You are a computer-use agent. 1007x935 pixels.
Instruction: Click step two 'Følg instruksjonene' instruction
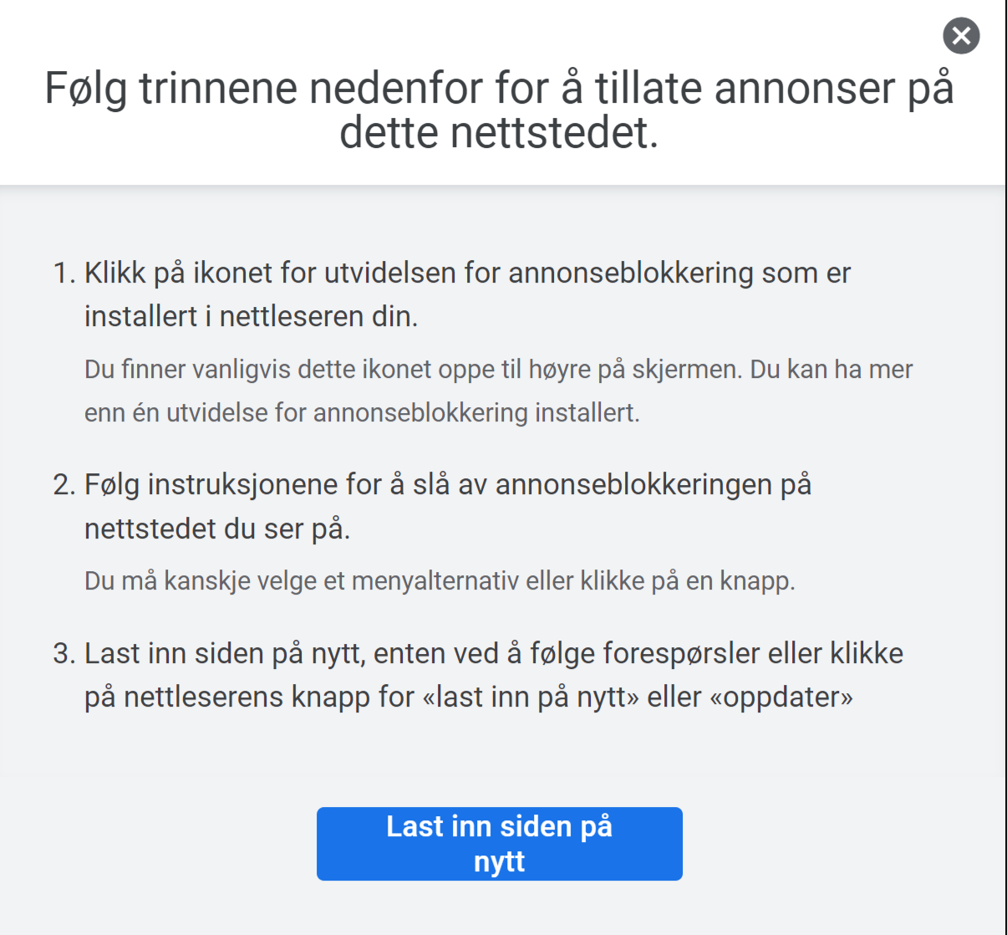click(x=448, y=506)
